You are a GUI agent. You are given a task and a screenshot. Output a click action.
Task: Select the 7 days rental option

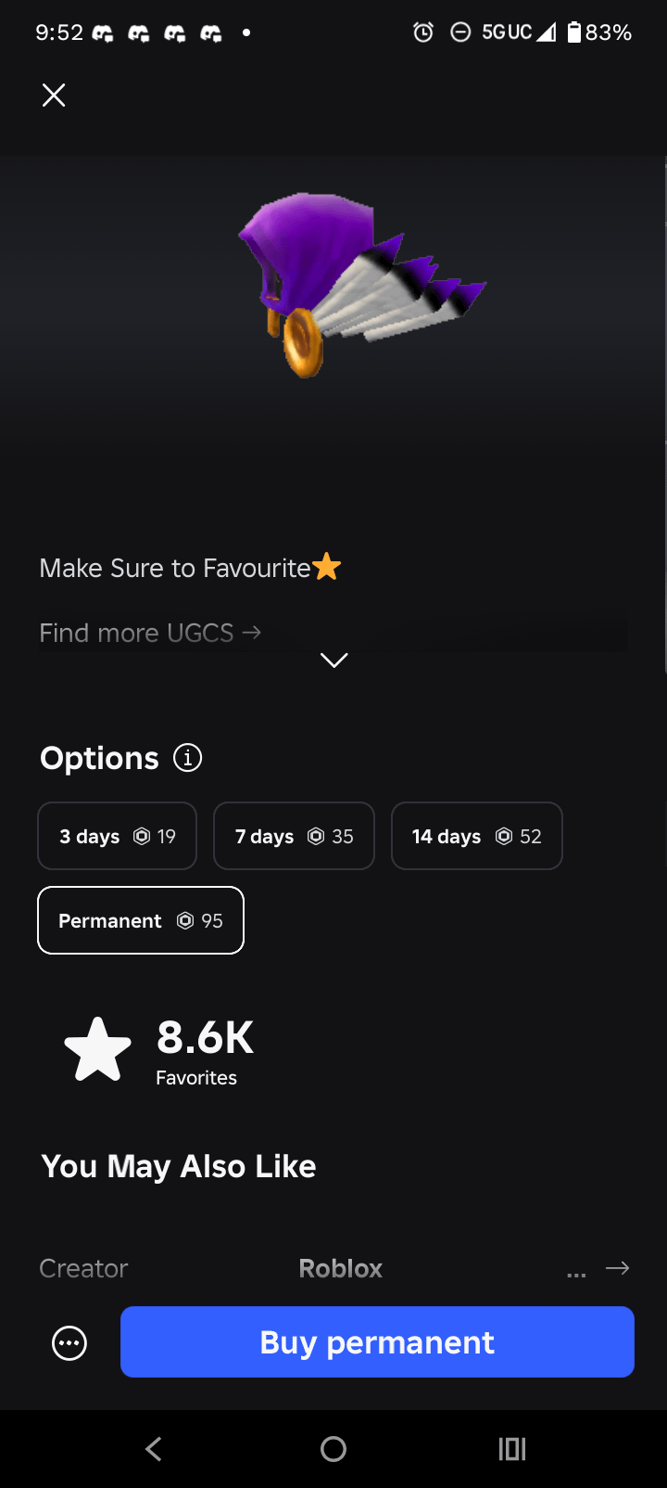[295, 836]
